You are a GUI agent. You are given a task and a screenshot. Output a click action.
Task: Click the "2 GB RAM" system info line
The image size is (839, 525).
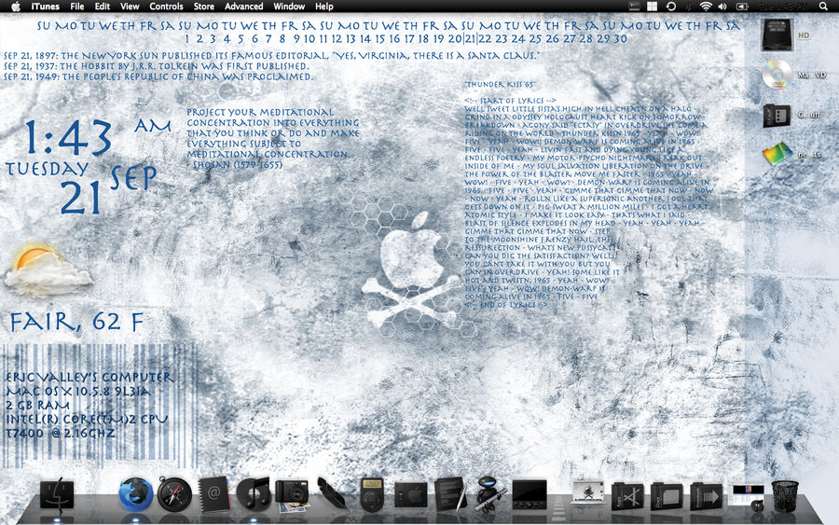coord(37,405)
